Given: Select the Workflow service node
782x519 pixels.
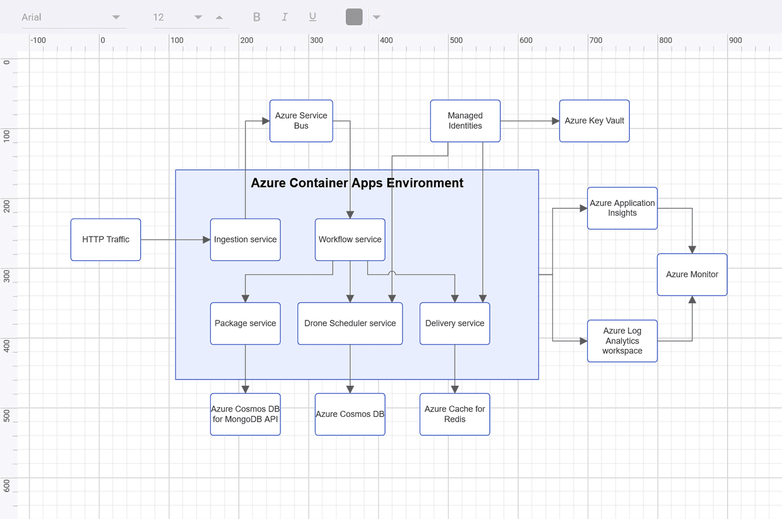Looking at the screenshot, I should coord(350,240).
